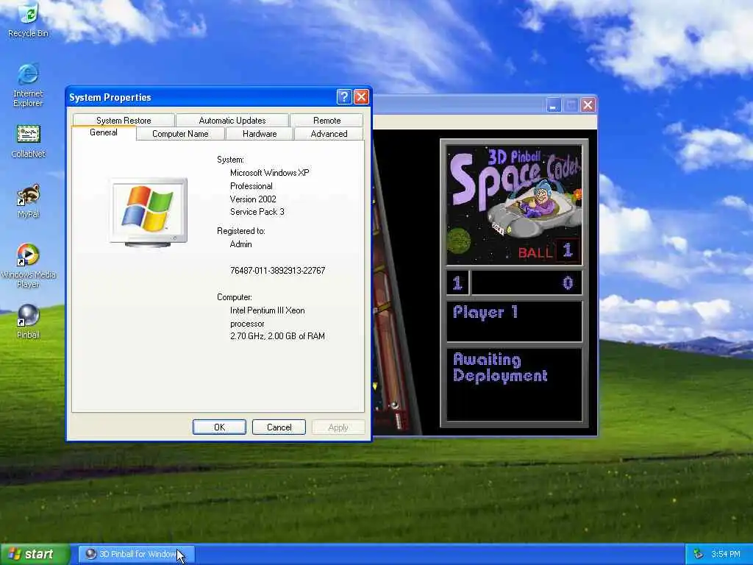Image resolution: width=753 pixels, height=565 pixels.
Task: Click the registered user name 'Admin'
Action: point(240,244)
